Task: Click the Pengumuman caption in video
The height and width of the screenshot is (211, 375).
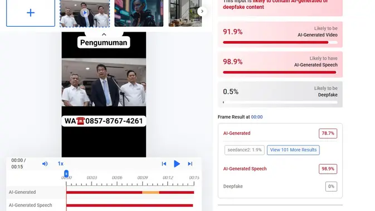Action: (104, 42)
